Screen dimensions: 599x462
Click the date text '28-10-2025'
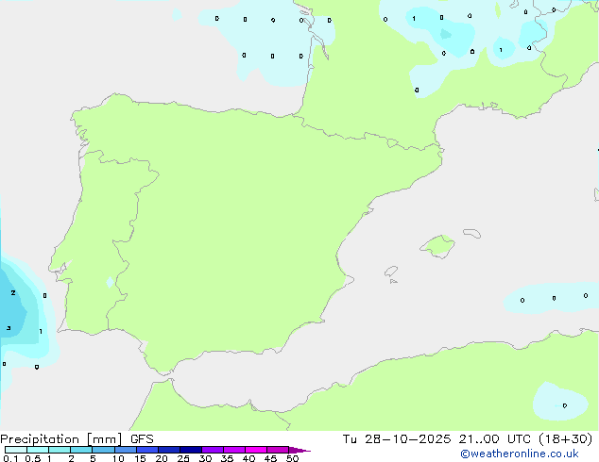pyautogui.click(x=407, y=439)
